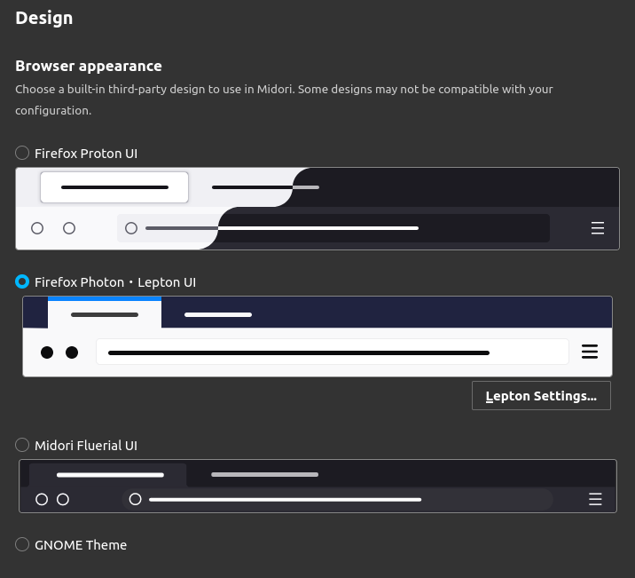Open Lepton Settings dialog
The height and width of the screenshot is (578, 635).
(541, 396)
